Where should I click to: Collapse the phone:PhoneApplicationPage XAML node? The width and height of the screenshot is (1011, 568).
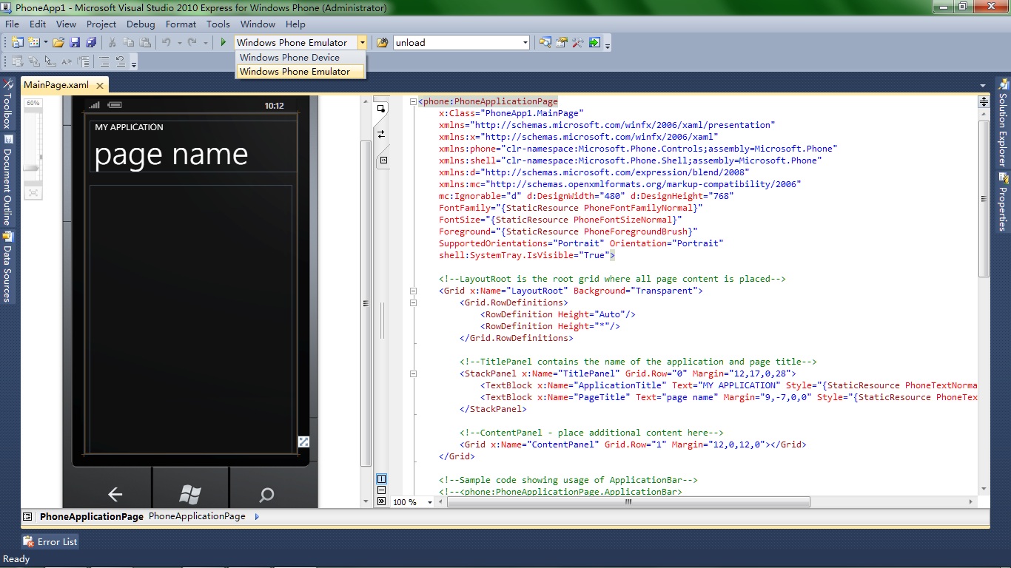(414, 101)
